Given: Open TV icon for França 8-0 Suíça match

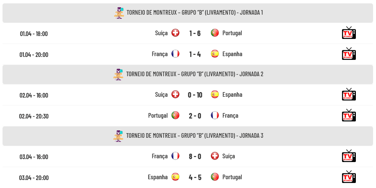Looking at the screenshot, I should click(349, 156).
